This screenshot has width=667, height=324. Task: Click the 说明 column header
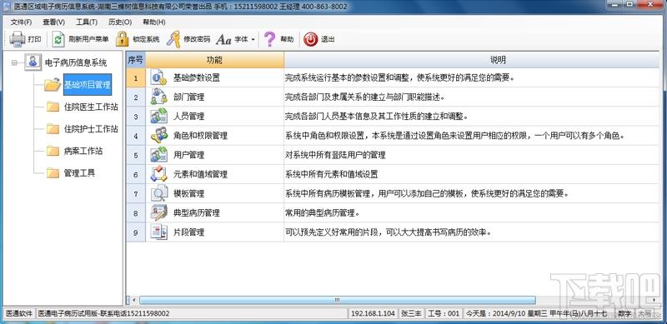coord(471,60)
